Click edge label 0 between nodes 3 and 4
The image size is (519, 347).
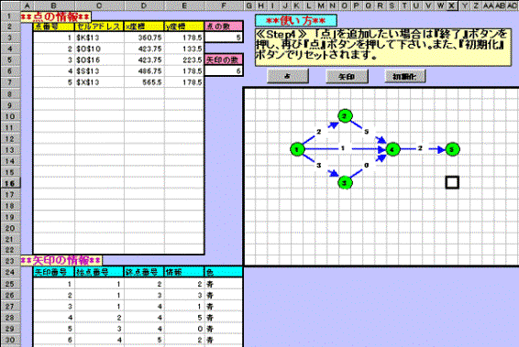[367, 165]
